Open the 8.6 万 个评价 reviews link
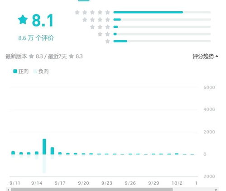The image size is (226, 191). pyautogui.click(x=36, y=38)
